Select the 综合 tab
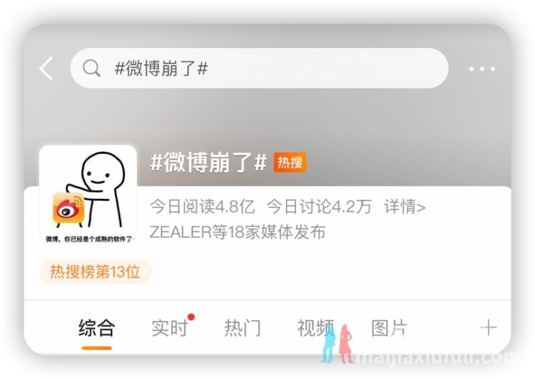This screenshot has width=535, height=379. (x=96, y=328)
